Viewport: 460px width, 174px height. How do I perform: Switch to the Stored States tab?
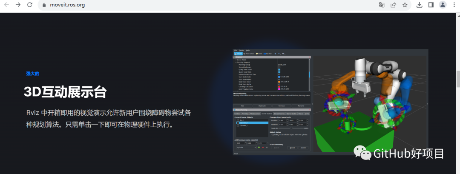pos(292,114)
